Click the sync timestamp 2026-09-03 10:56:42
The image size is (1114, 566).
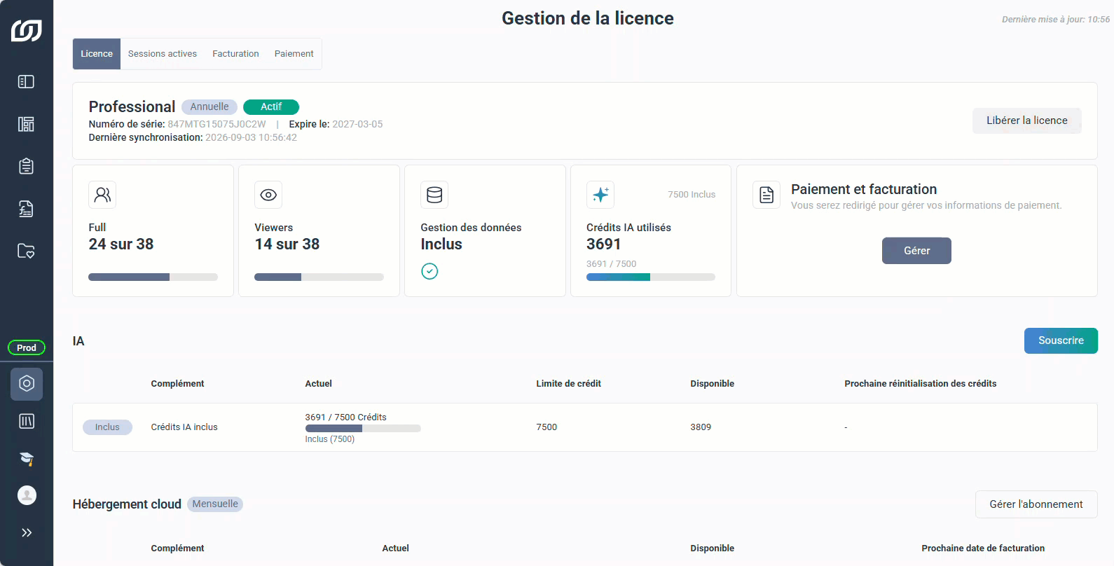[251, 137]
